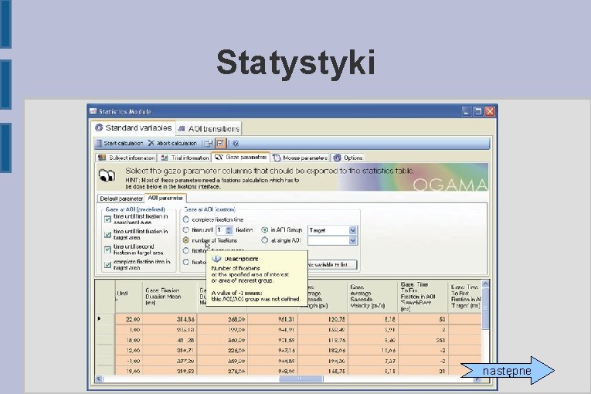Click the następne arrow to go next

[x=508, y=371]
